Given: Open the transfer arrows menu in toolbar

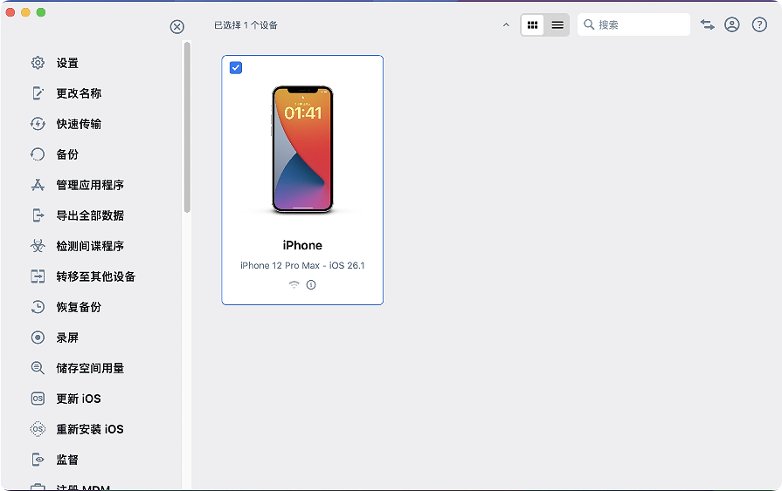Looking at the screenshot, I should tap(707, 25).
